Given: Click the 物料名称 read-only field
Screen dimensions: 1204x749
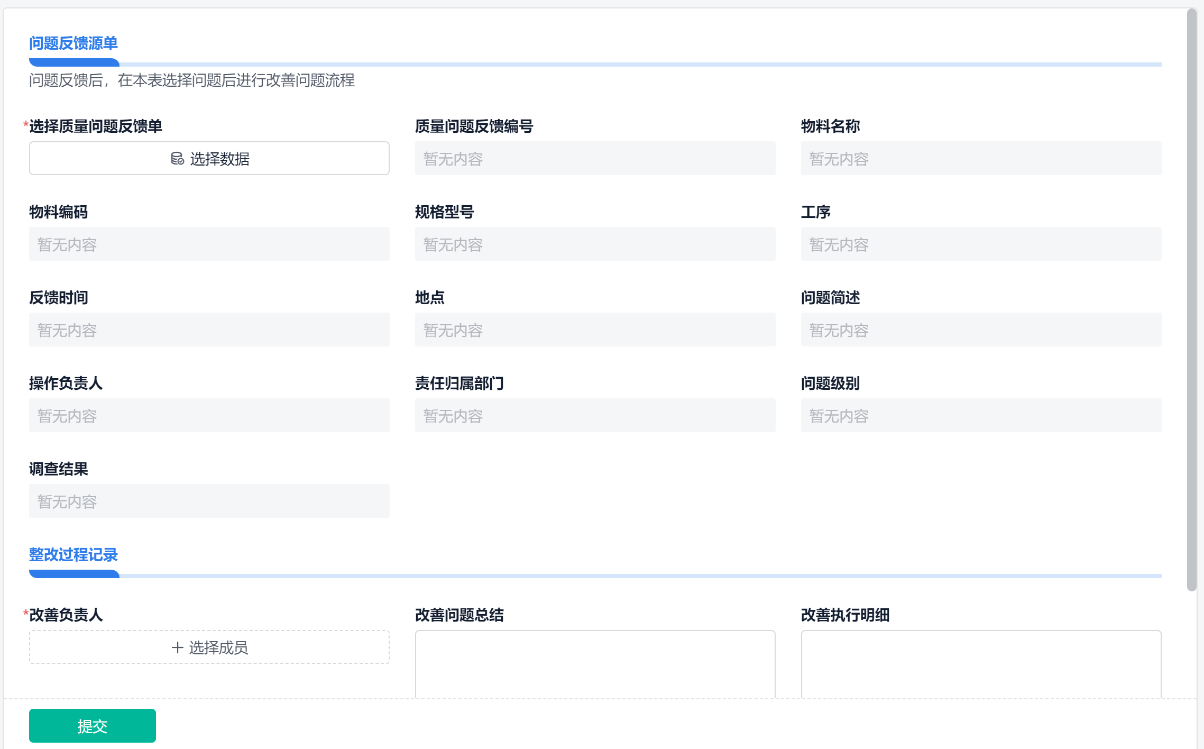Looking at the screenshot, I should [x=981, y=158].
